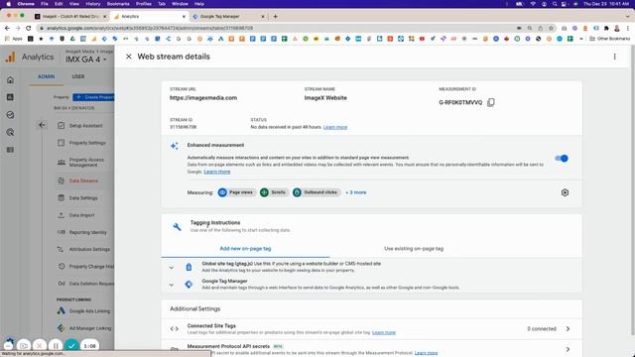
Task: Open Data Settings in admin list
Action: pyautogui.click(x=83, y=198)
